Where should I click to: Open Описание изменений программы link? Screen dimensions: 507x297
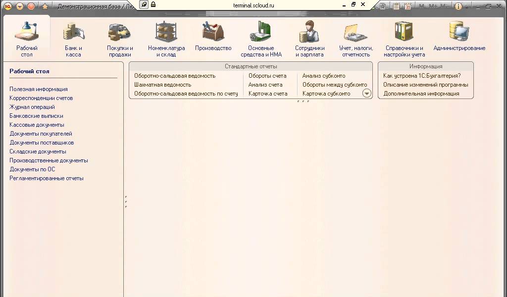coord(425,85)
